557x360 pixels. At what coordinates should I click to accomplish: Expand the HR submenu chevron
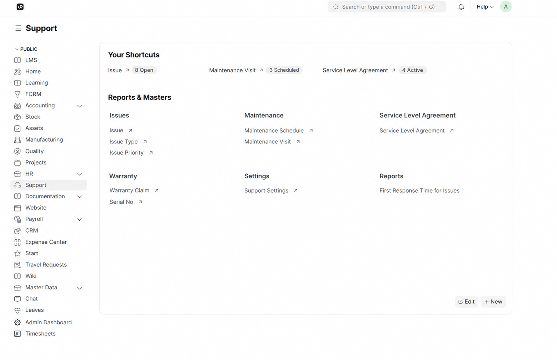80,174
